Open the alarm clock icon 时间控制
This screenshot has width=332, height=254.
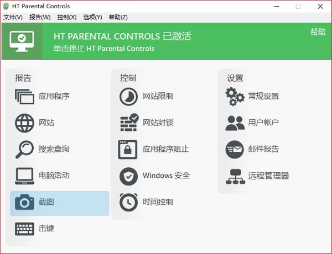128,202
